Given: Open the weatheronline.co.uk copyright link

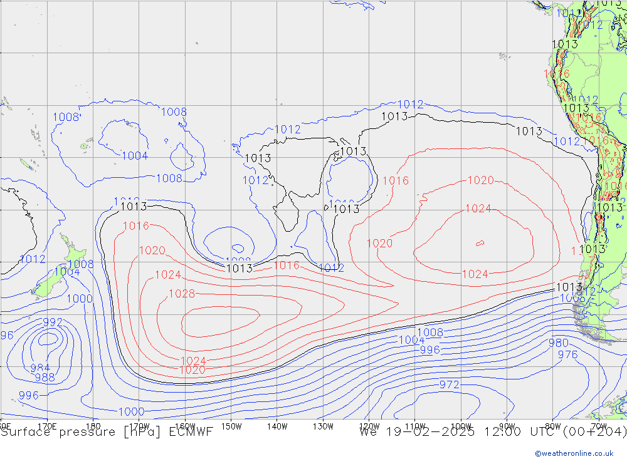Looking at the screenshot, I should 574,453.
